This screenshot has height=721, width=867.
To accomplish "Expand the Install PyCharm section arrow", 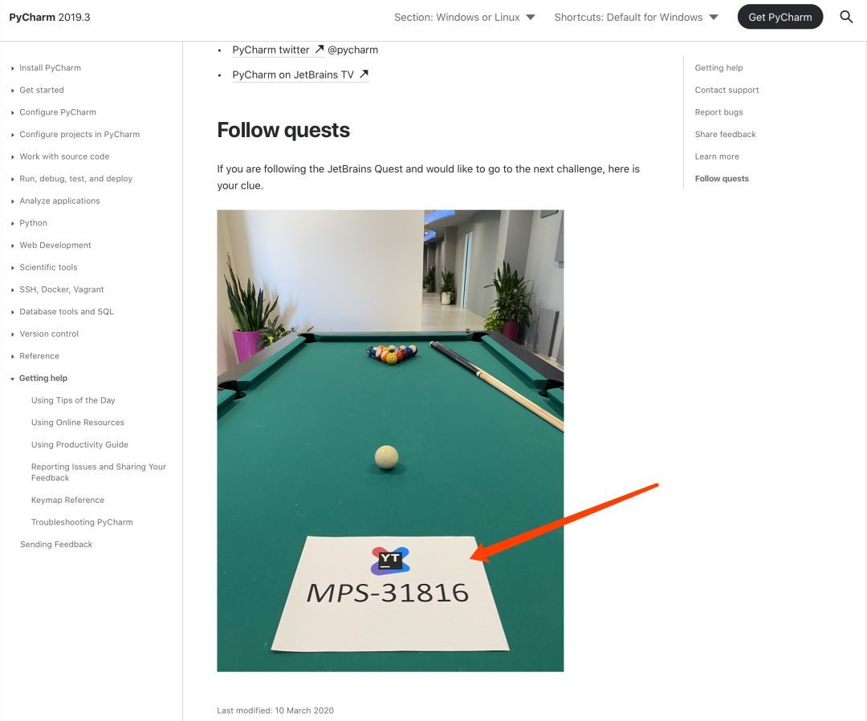I will click(12, 68).
